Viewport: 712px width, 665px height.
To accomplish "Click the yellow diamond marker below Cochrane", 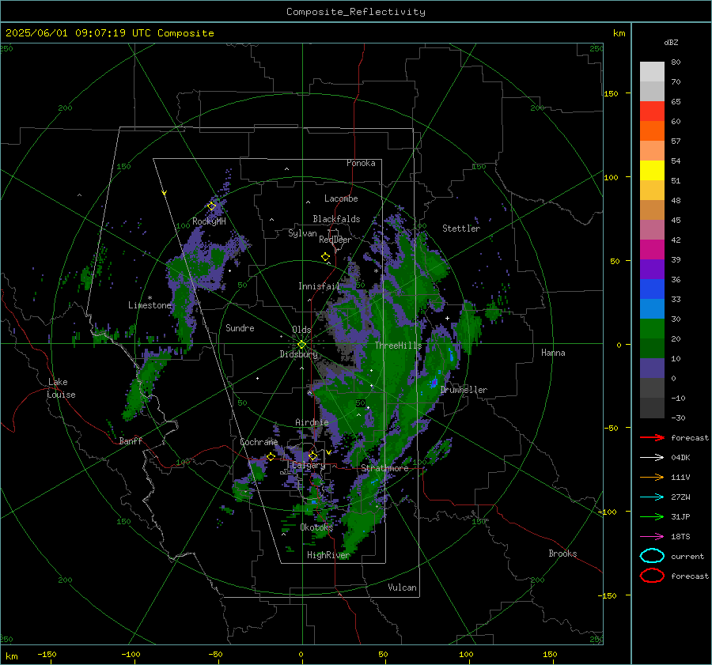I will (x=271, y=457).
